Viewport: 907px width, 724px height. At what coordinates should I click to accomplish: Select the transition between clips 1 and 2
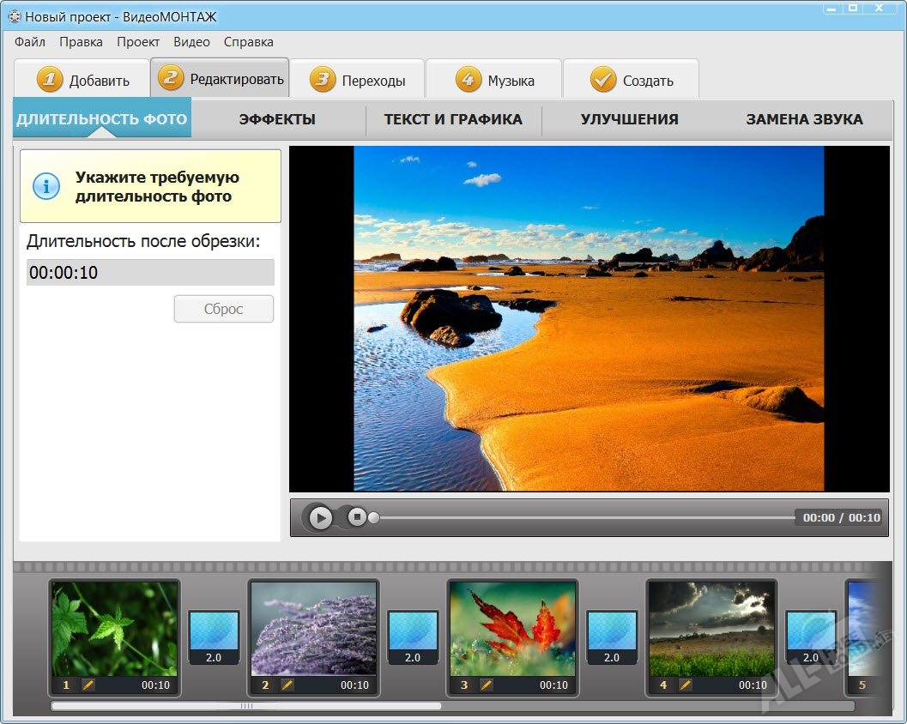point(214,637)
